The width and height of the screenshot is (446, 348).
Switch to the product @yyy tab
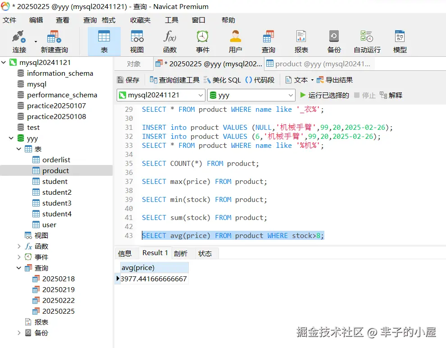(x=319, y=64)
